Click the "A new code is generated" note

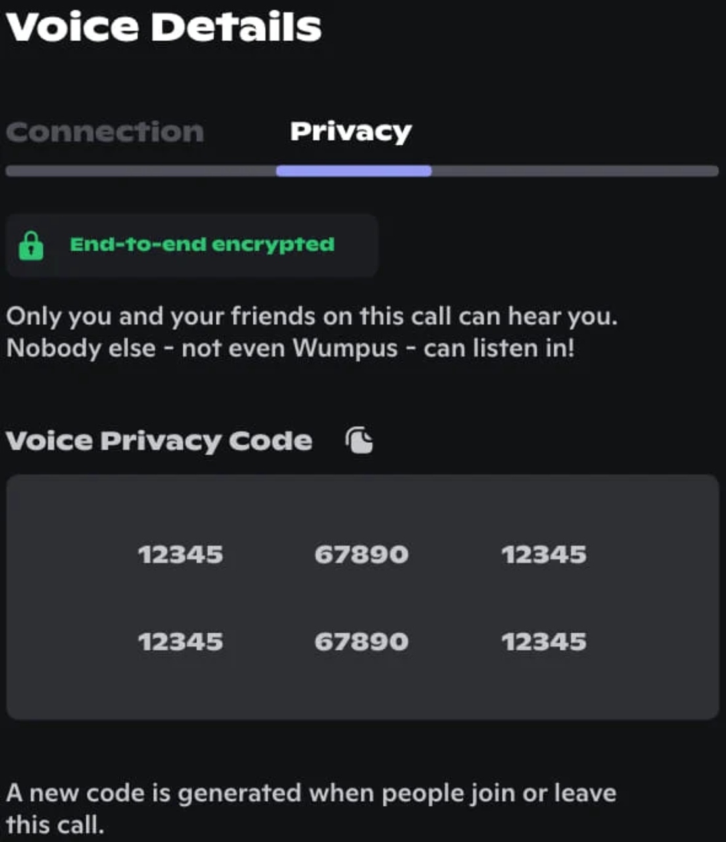311,793
